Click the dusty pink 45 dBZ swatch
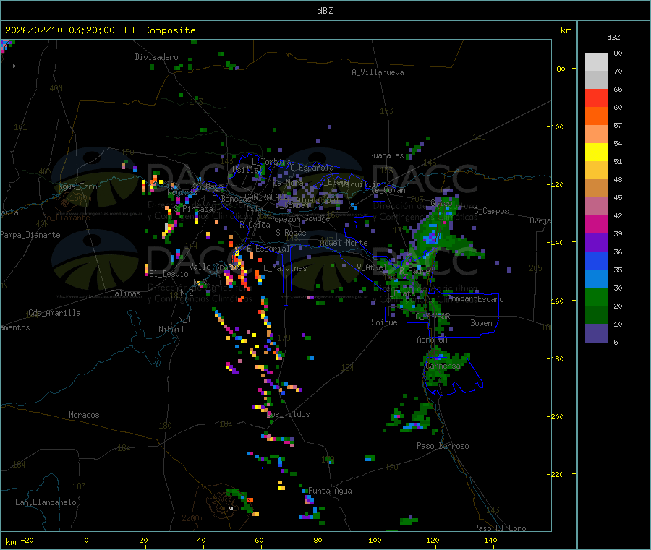Image resolution: width=651 pixels, height=550 pixels. (596, 207)
